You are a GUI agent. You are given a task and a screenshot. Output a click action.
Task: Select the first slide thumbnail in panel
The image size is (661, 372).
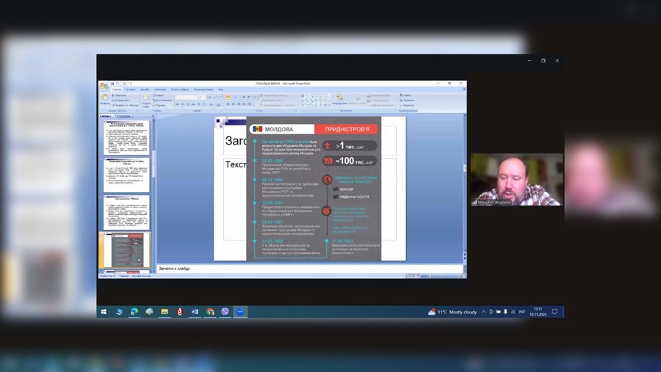click(x=126, y=136)
